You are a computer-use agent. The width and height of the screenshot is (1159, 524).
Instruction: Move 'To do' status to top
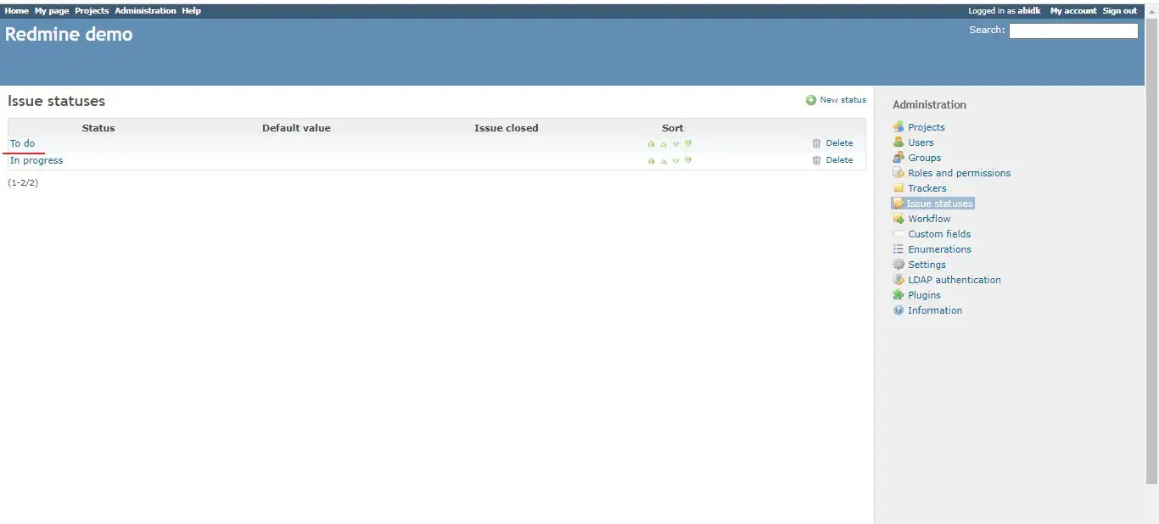point(651,144)
